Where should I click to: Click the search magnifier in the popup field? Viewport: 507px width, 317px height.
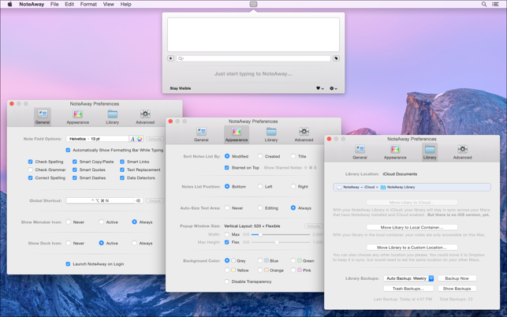coord(181,58)
